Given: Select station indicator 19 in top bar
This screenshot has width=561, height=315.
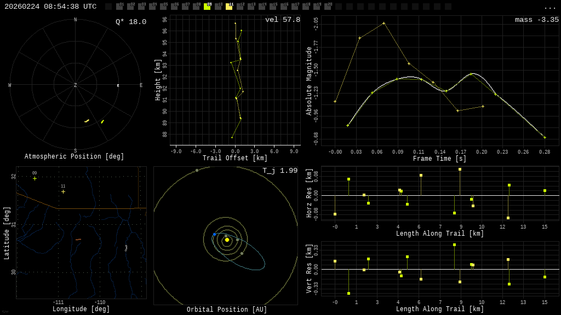Looking at the screenshot, I should coord(317,7).
